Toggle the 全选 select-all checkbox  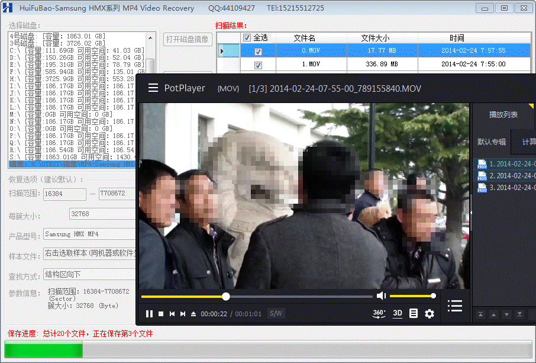tap(247, 38)
